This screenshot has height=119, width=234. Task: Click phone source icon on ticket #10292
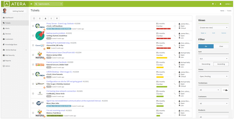coord(175,36)
